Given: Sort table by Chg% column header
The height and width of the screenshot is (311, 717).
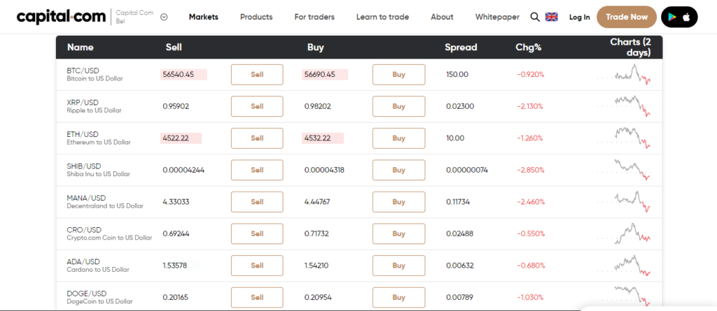Looking at the screenshot, I should (x=528, y=47).
